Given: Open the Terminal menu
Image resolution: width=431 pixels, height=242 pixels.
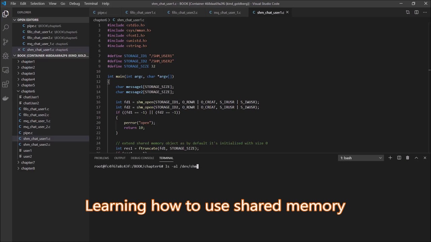Looking at the screenshot, I should point(91,3).
